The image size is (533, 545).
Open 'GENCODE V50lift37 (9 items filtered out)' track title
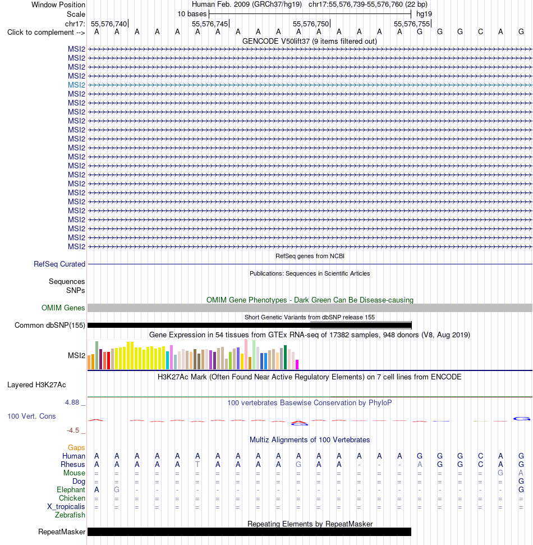[310, 41]
